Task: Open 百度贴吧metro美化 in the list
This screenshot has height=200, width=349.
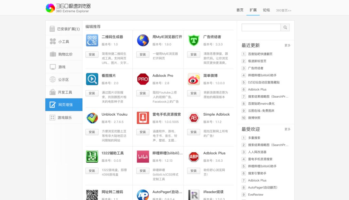Action: click(x=261, y=104)
